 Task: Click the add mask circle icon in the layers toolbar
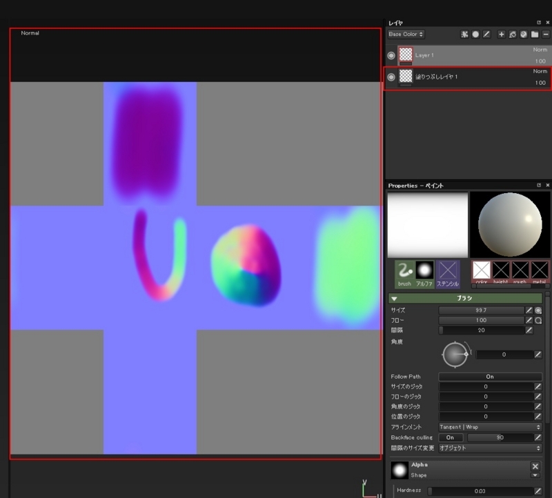pos(475,34)
